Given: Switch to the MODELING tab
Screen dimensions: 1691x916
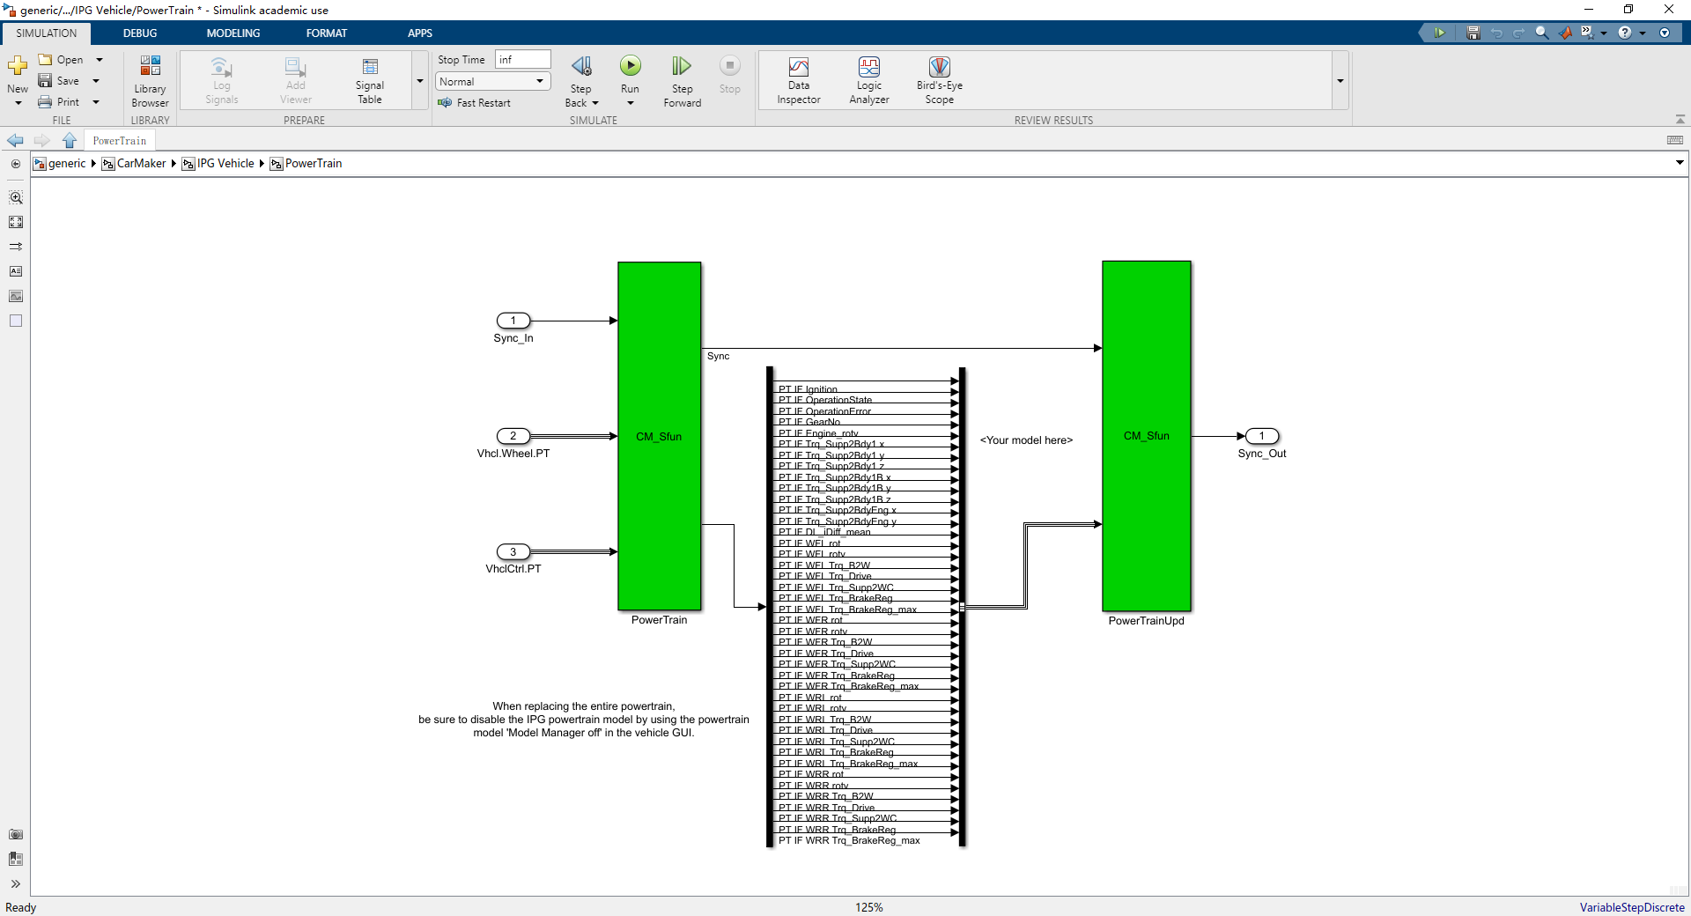Looking at the screenshot, I should 233,33.
